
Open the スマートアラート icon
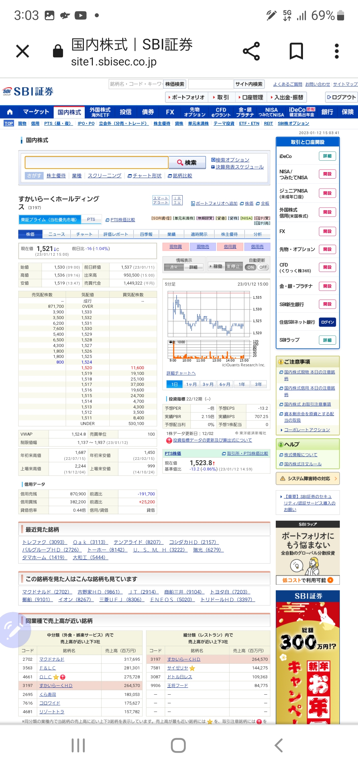point(161,200)
